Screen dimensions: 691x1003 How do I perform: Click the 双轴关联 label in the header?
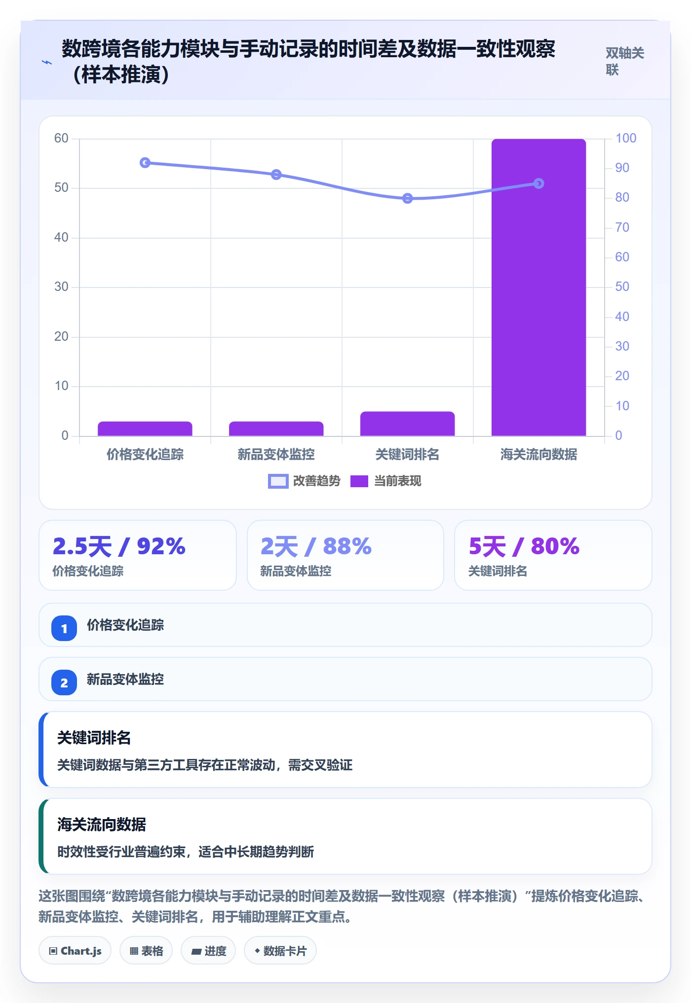[x=625, y=61]
